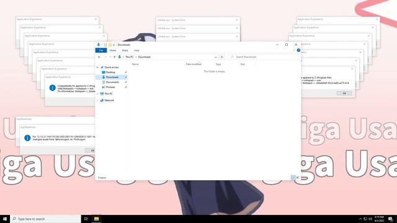Show hidden tray icons with chevron
Image resolution: width=397 pixels, height=223 pixels.
(x=360, y=219)
